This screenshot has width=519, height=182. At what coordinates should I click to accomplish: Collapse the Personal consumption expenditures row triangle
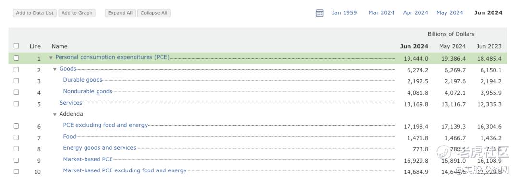coord(51,58)
